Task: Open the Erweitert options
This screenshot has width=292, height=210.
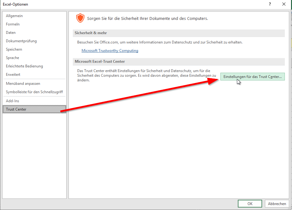Action: (x=13, y=75)
